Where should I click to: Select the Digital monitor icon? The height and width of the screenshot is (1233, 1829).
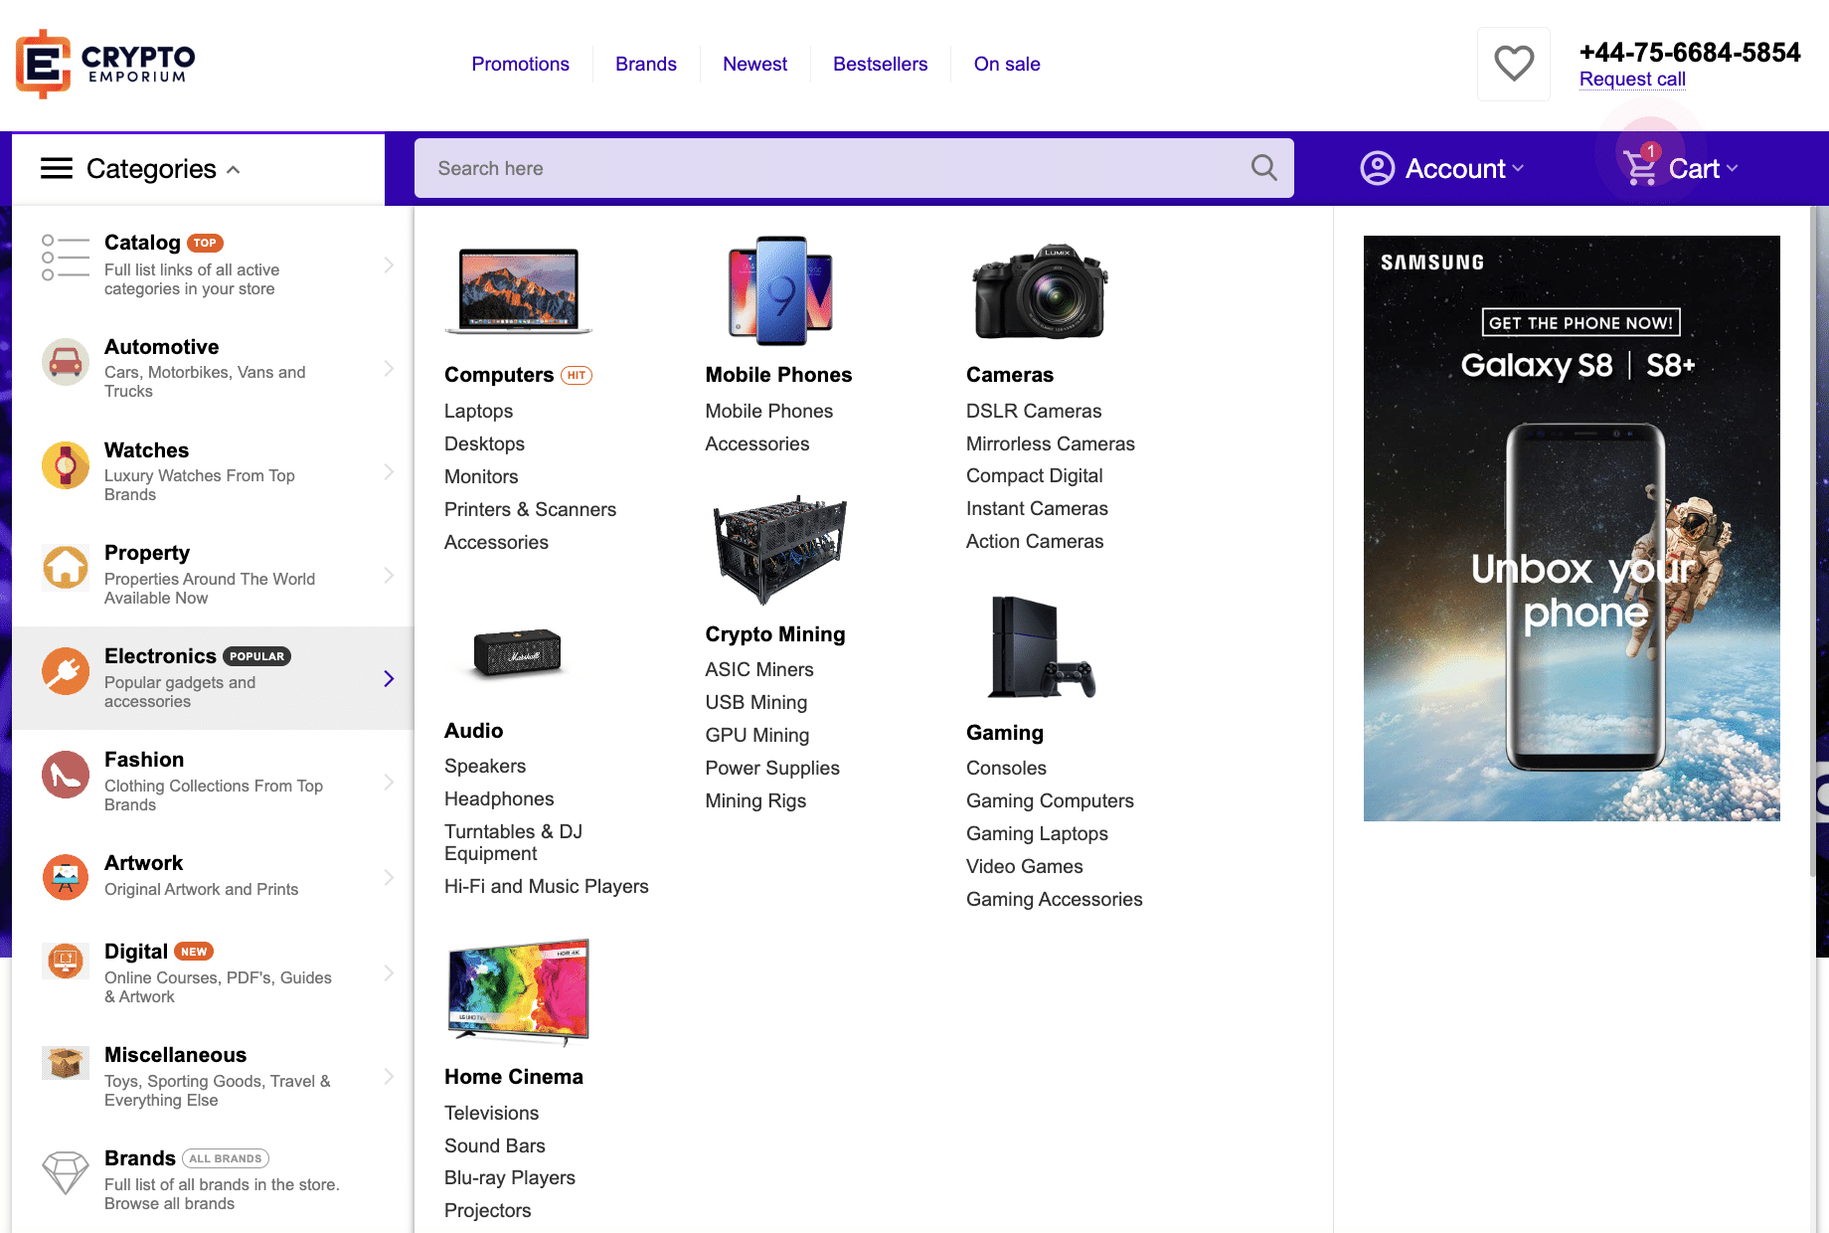pyautogui.click(x=66, y=962)
